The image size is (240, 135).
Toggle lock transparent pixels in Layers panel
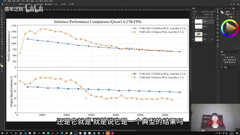pyautogui.click(x=196, y=17)
